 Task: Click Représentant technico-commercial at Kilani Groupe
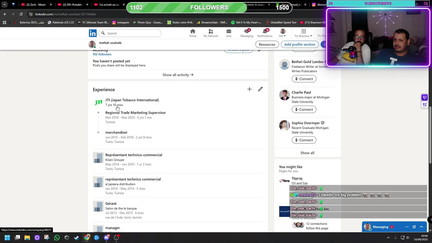[134, 155]
